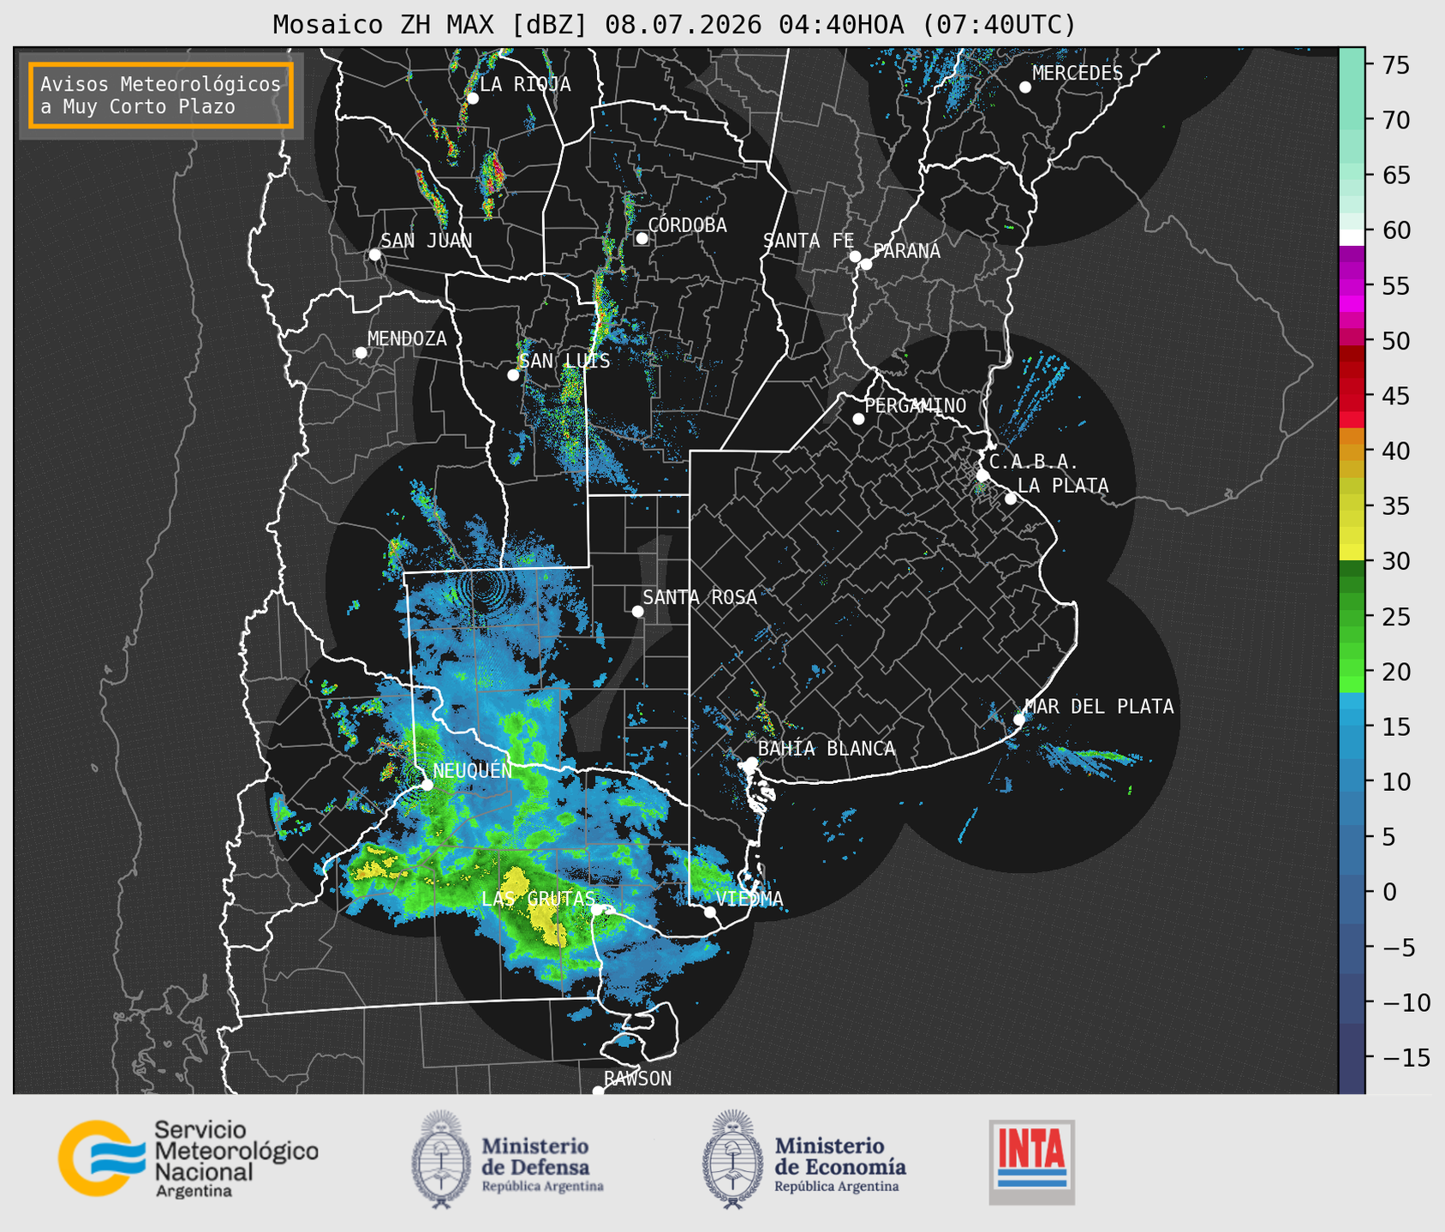1445x1232 pixels.
Task: Select the Mar del Plata marker dot
Action: click(1019, 720)
